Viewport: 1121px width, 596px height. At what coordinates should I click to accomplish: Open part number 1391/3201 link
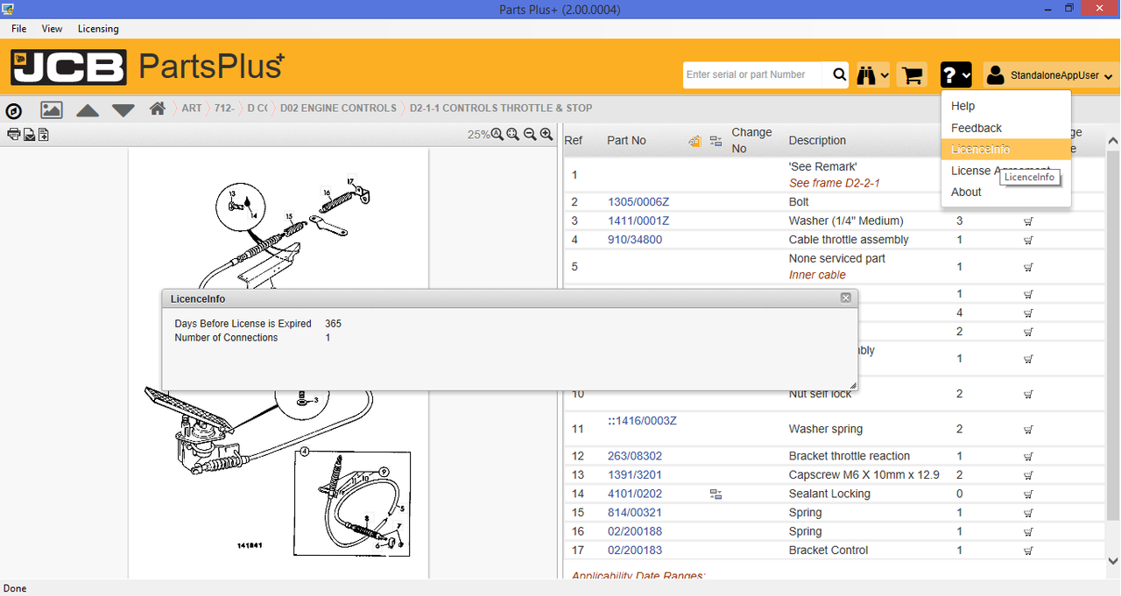pyautogui.click(x=635, y=474)
